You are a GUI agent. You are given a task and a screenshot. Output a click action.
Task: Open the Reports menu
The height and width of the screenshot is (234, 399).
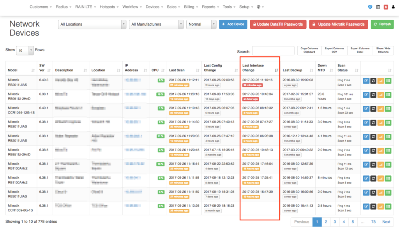[x=210, y=7]
